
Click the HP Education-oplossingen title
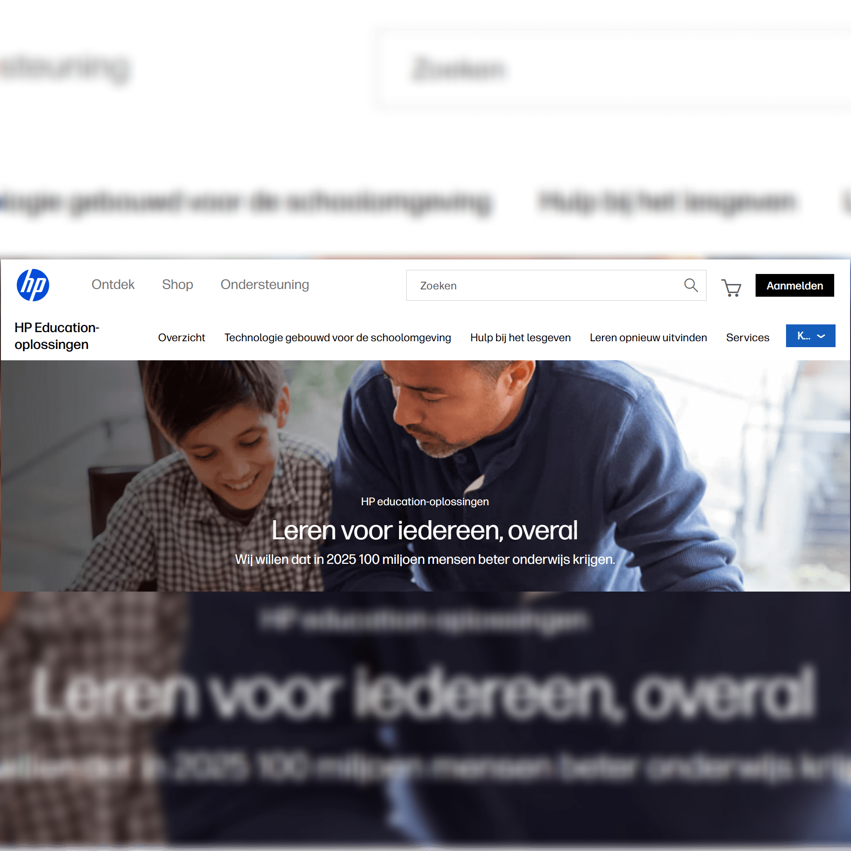(57, 336)
